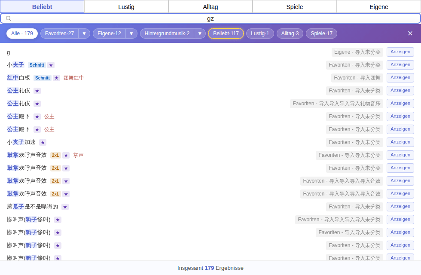Image resolution: width=421 pixels, height=275 pixels.
Task: Click the star icon on the 红中白板 row
Action: (56, 78)
